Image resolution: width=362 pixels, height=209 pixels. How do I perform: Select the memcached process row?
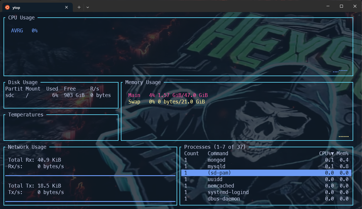pos(266,186)
